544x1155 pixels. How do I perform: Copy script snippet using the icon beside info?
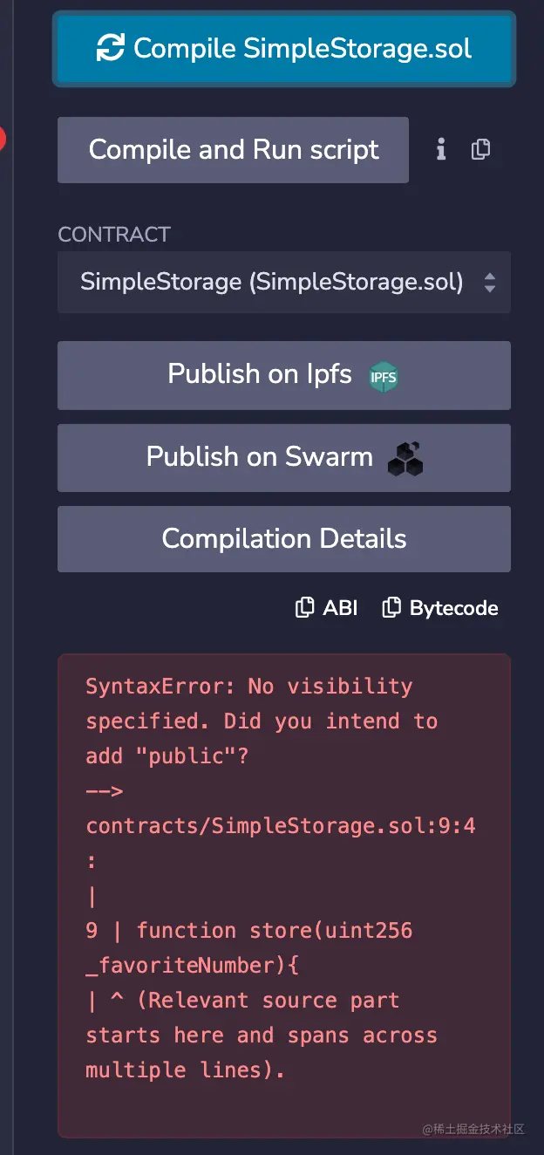pyautogui.click(x=480, y=150)
